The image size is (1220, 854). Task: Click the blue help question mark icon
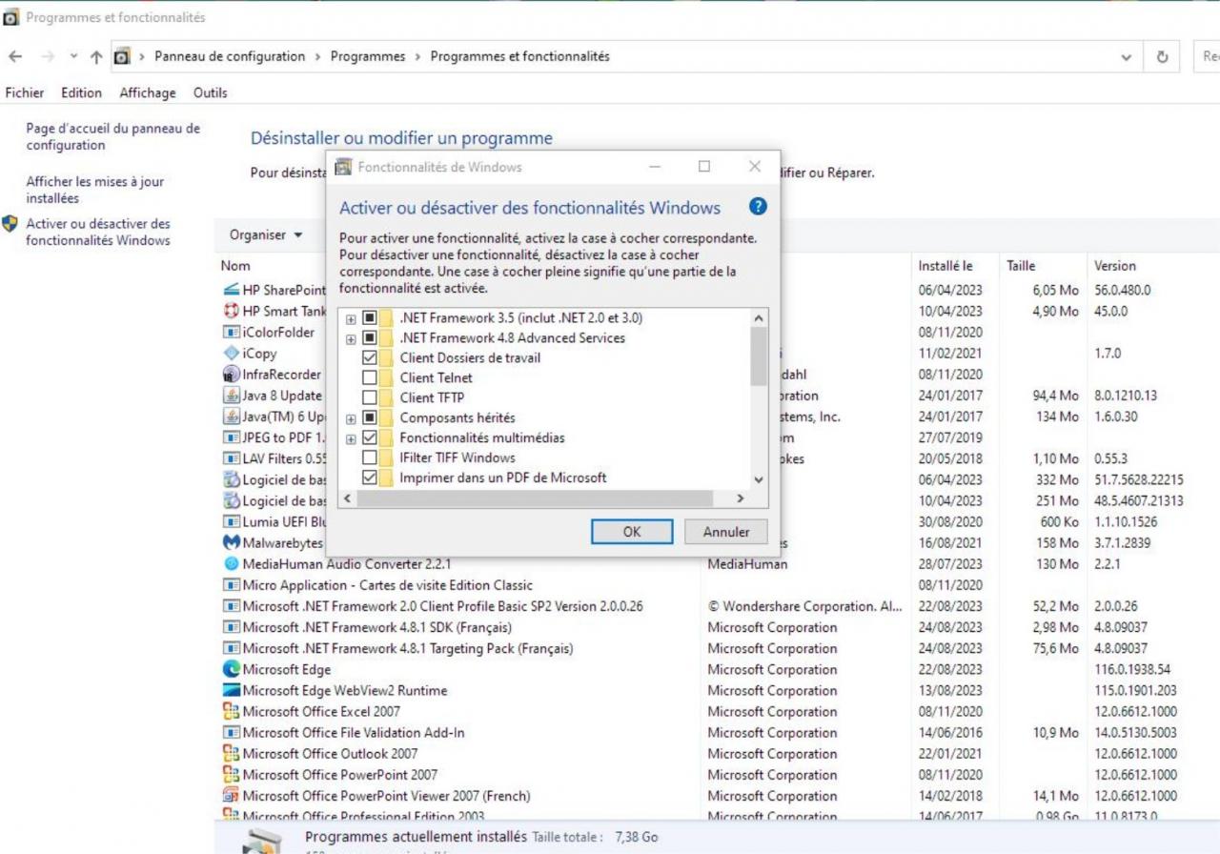758,206
